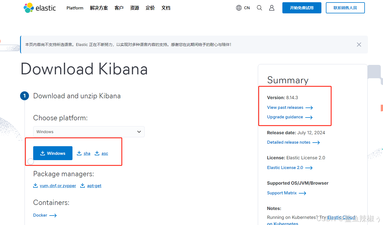This screenshot has height=225, width=383.
Task: Click the Notes: label
Action: tap(274, 209)
